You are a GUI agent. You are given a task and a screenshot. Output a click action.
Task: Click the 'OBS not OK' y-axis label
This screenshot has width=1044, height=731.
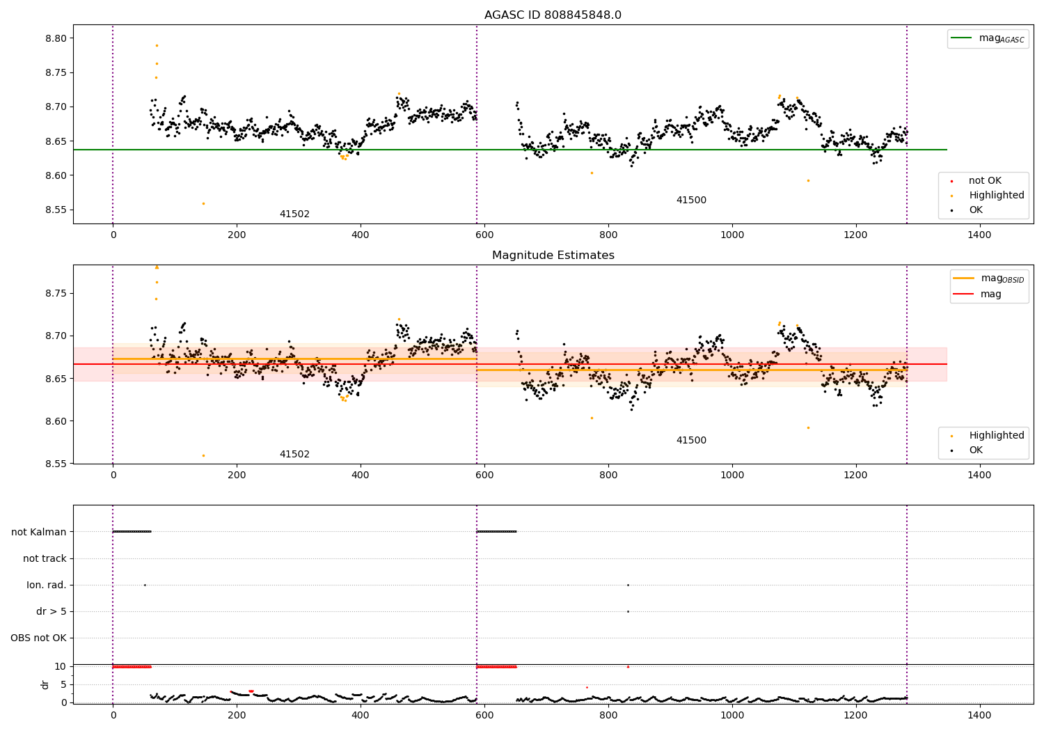(x=38, y=638)
